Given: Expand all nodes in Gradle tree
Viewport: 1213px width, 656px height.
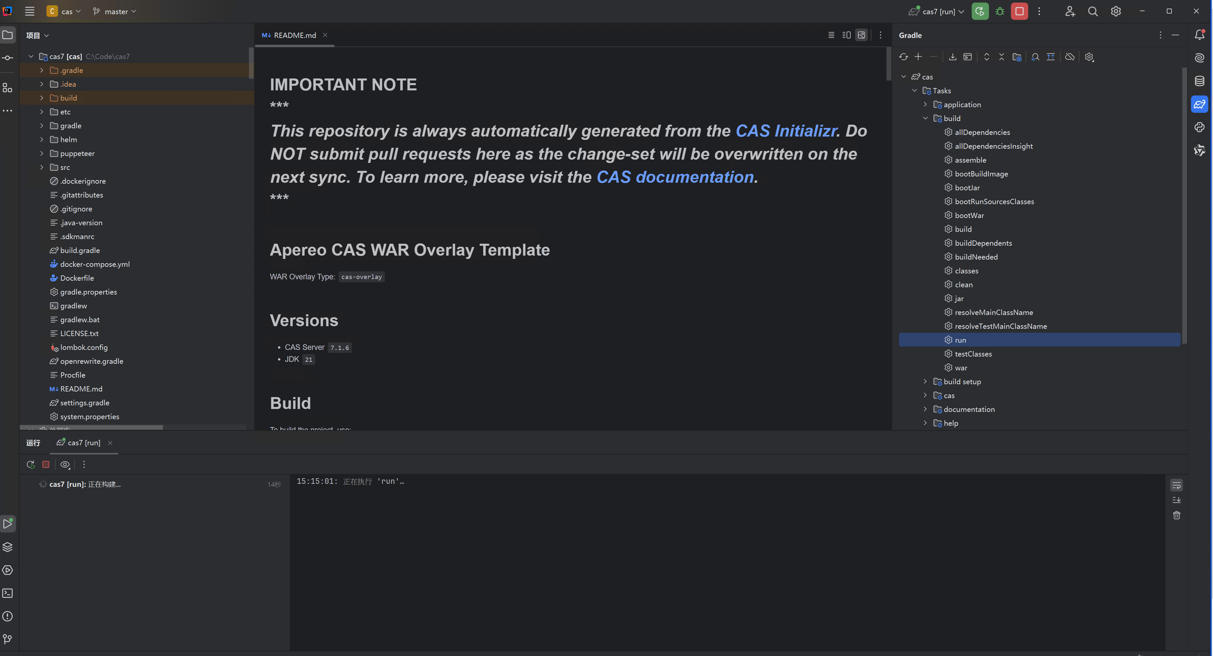Looking at the screenshot, I should 986,57.
